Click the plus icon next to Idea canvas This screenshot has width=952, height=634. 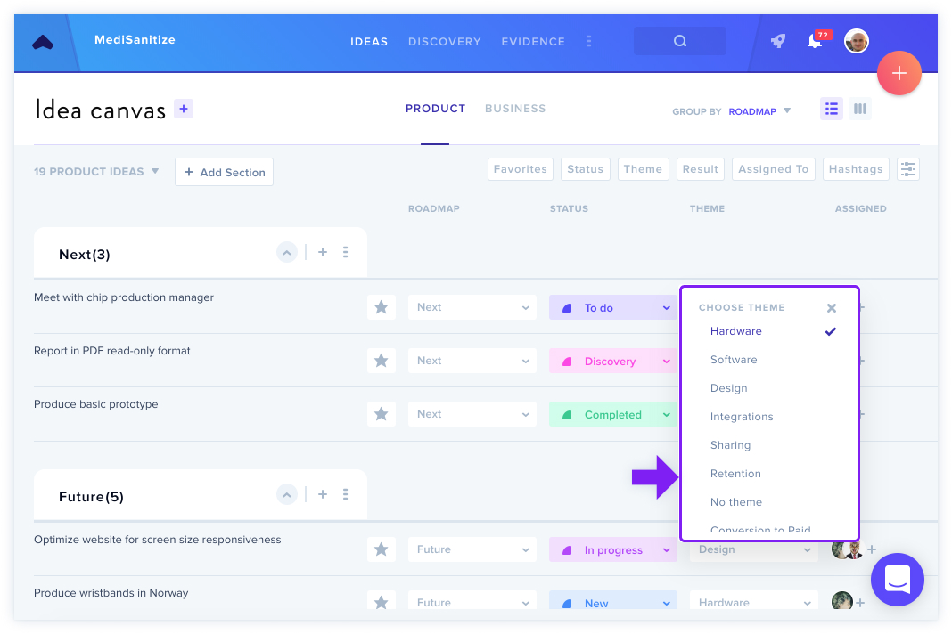coord(184,109)
